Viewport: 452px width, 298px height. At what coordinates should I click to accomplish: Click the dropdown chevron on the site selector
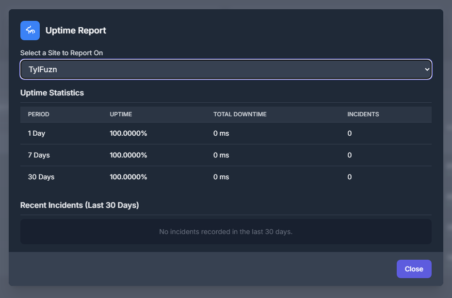click(x=424, y=69)
